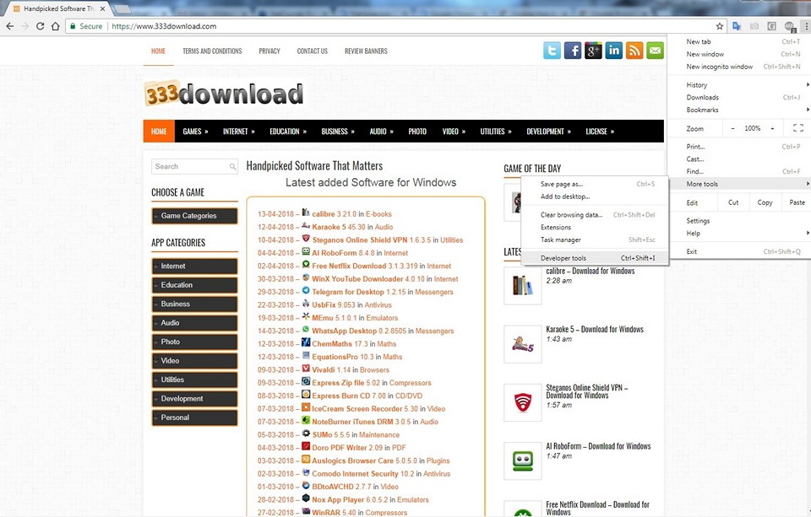Open the Education app category
The width and height of the screenshot is (811, 517).
click(x=194, y=285)
